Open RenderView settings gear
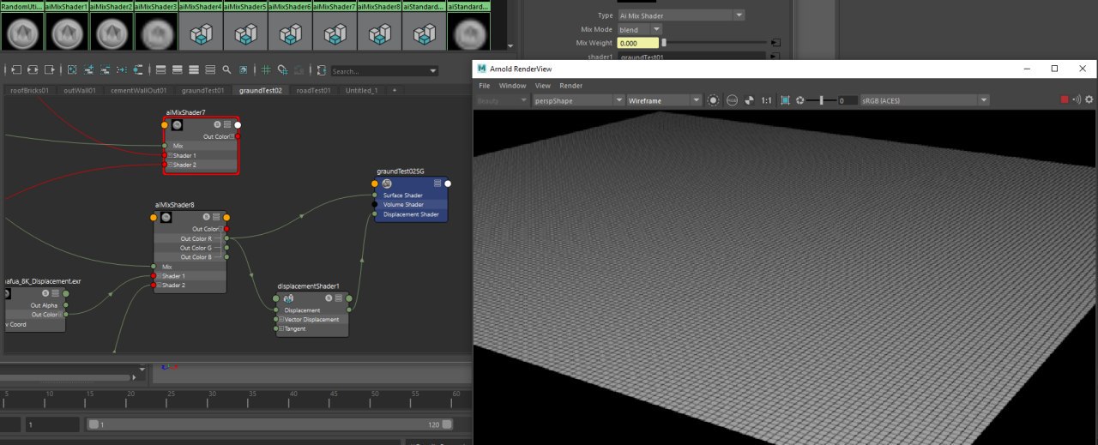 [x=1089, y=100]
